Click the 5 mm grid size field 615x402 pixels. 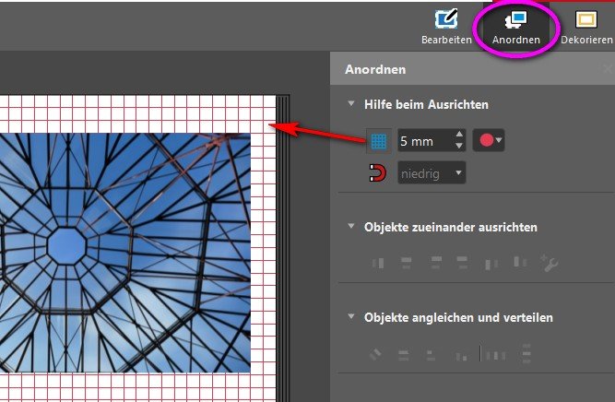click(x=425, y=141)
